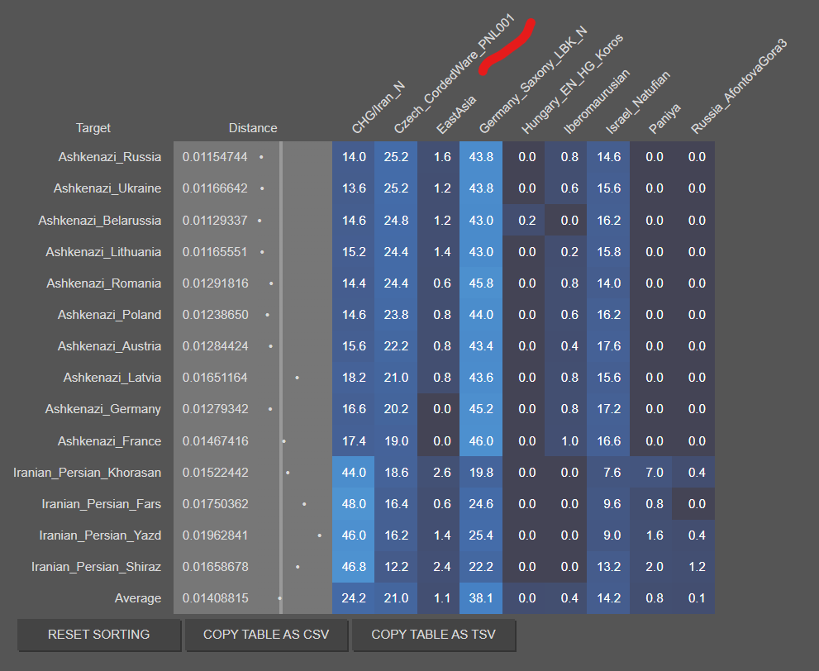819x671 pixels.
Task: Sort by Israel_Natufian column header
Action: pyautogui.click(x=637, y=102)
